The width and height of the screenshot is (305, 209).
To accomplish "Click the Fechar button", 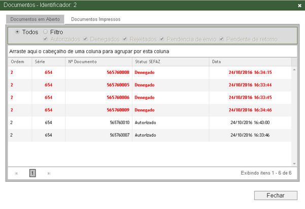I will [x=276, y=195].
